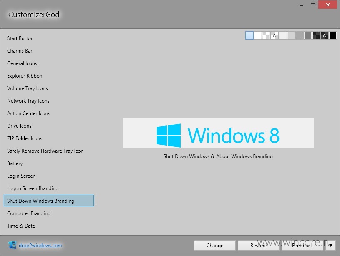The height and width of the screenshot is (256, 340).
Task: Open ZIP Folder Icons category
Action: pyautogui.click(x=25, y=138)
